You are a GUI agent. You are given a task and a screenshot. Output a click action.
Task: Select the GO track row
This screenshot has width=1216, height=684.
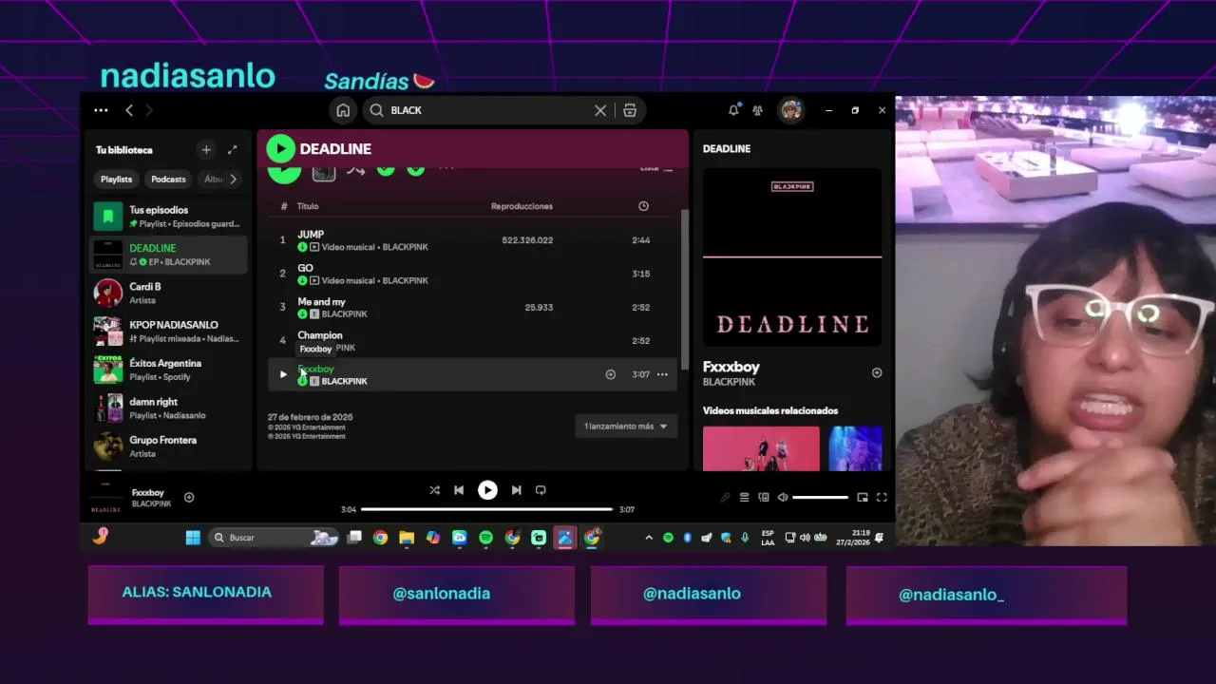[472, 274]
